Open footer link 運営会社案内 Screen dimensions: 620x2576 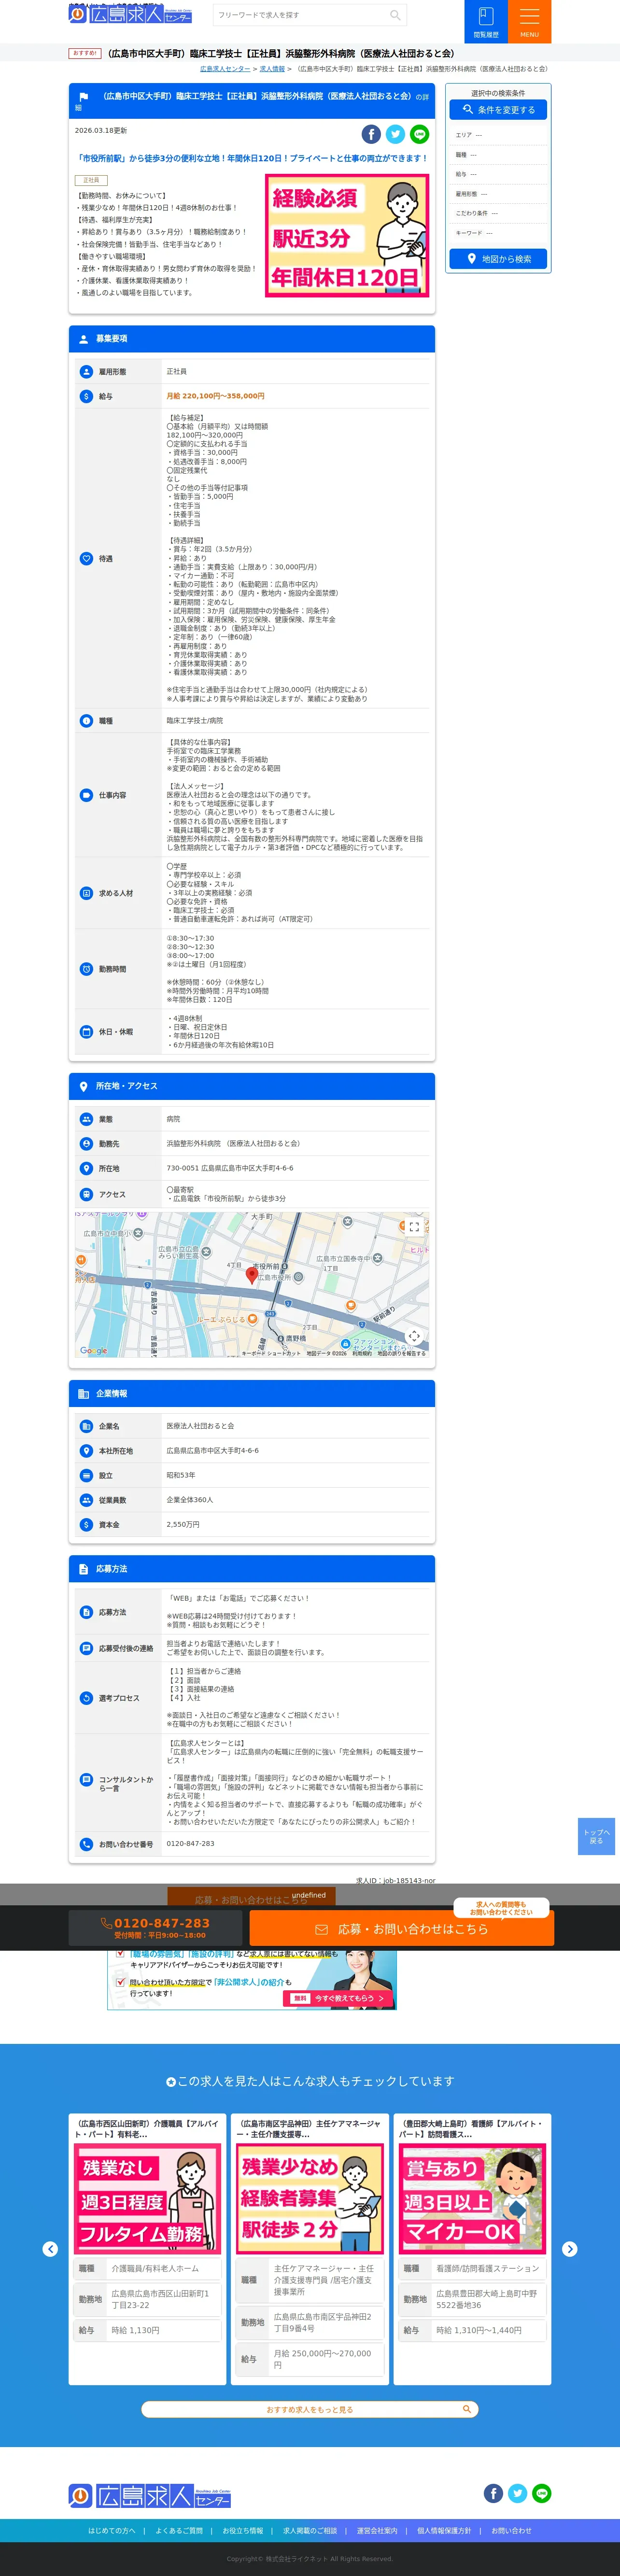coord(377,2531)
